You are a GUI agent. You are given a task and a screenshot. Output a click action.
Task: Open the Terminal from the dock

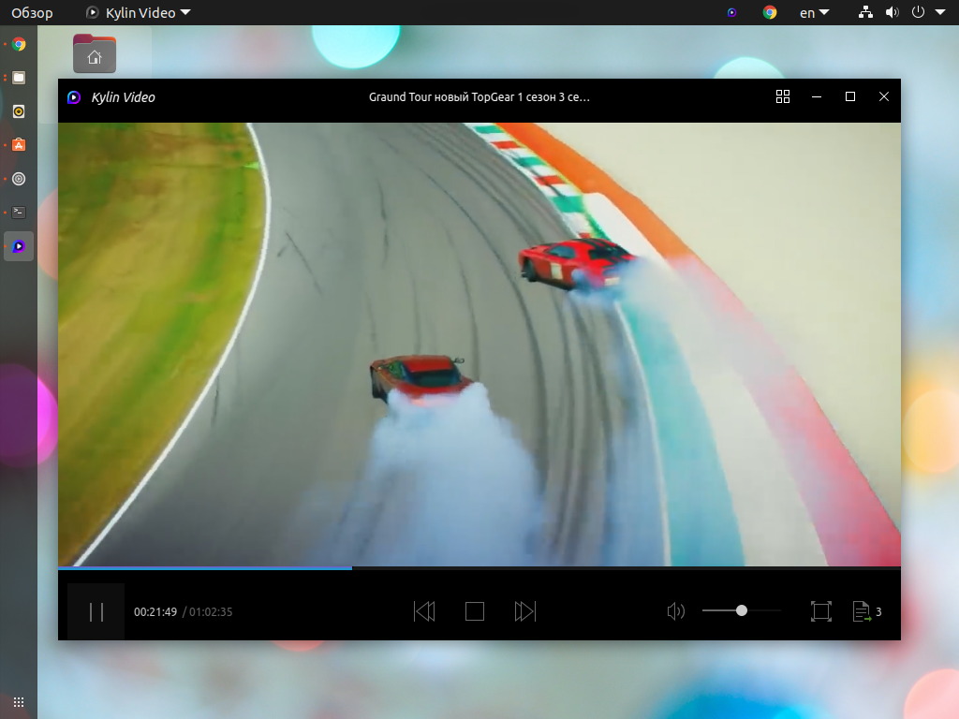point(19,213)
